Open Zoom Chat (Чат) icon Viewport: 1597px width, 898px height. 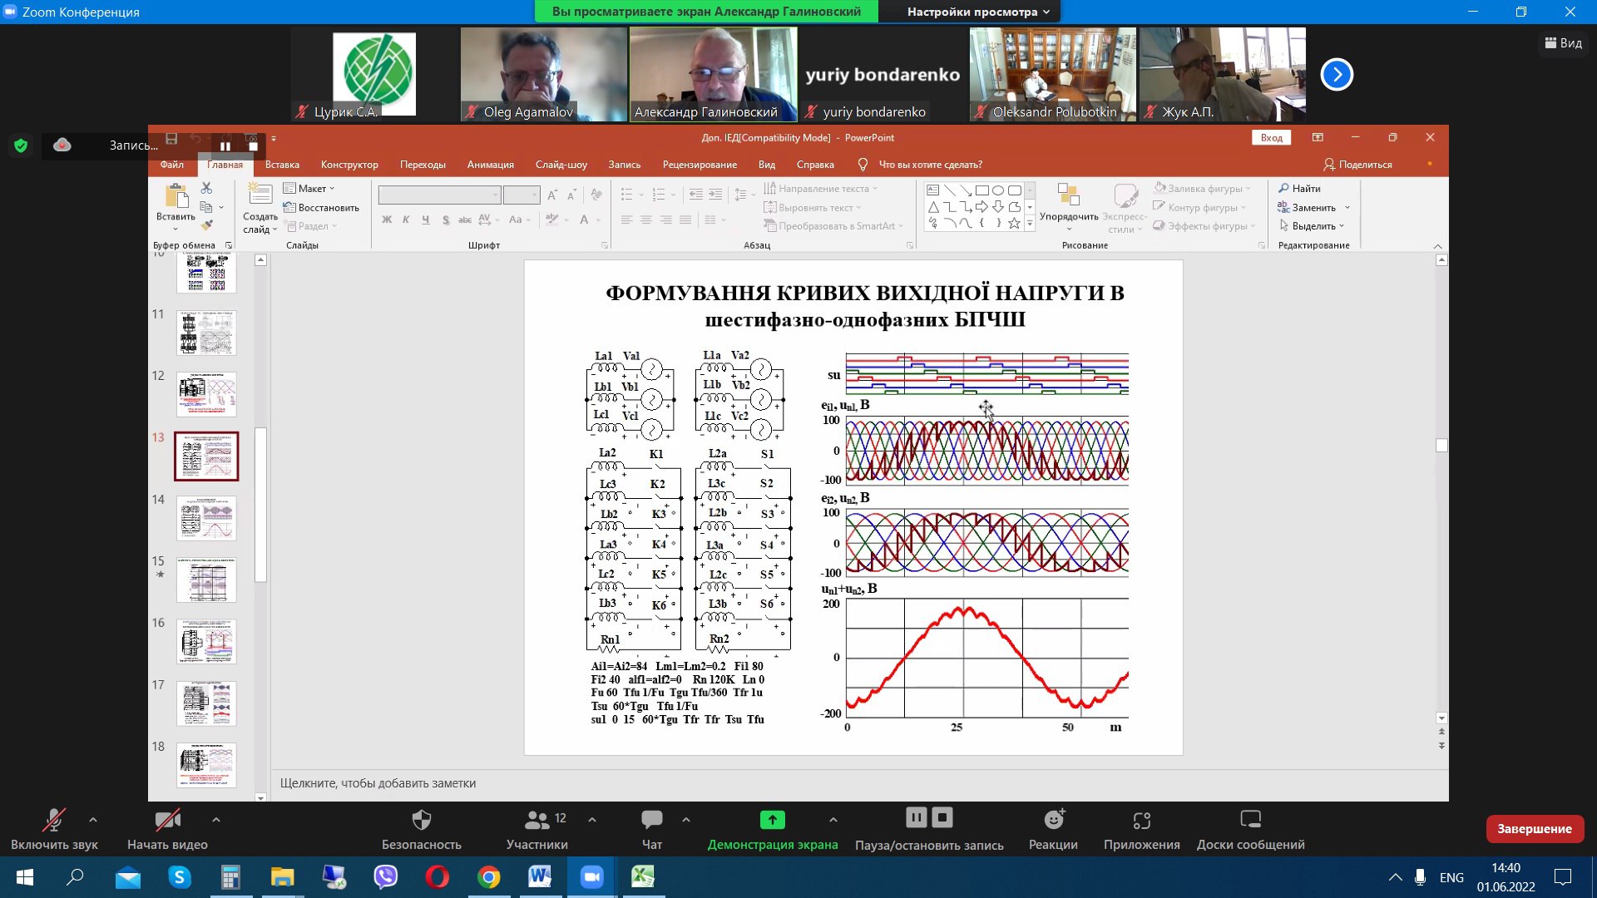tap(651, 820)
